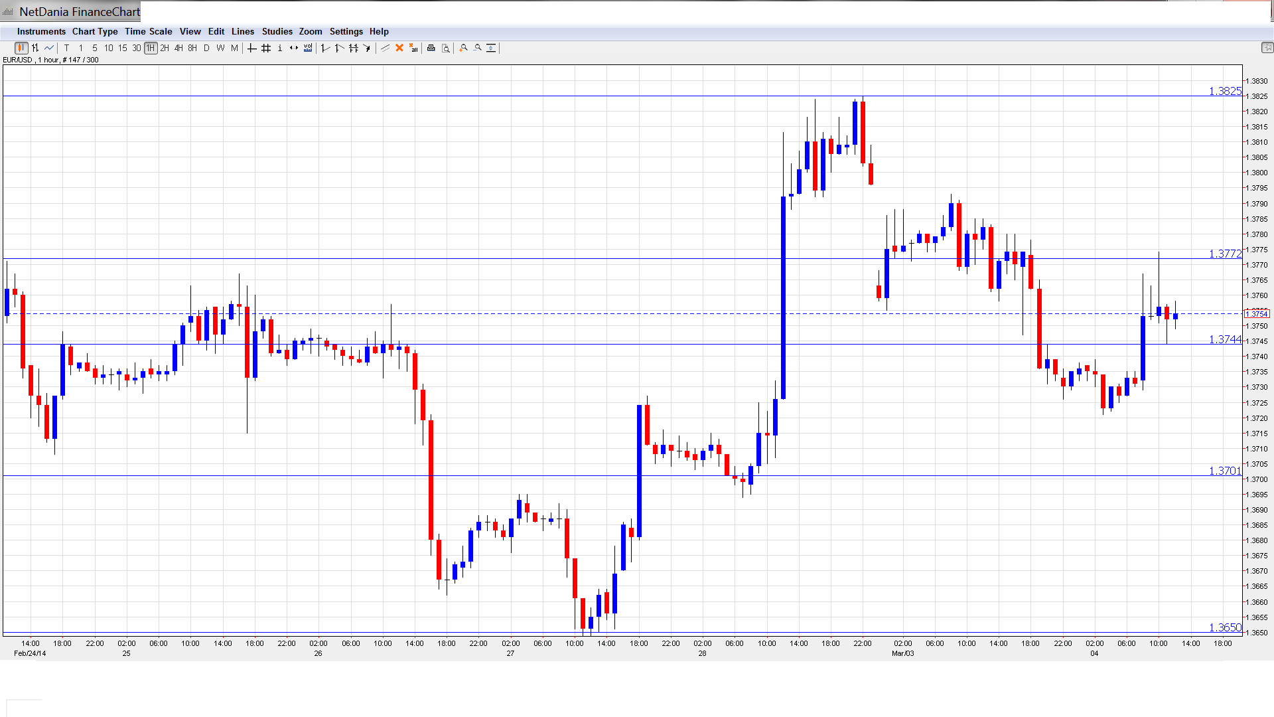Click the delete all lines icon
Screen dimensions: 1274x717
pyautogui.click(x=413, y=48)
